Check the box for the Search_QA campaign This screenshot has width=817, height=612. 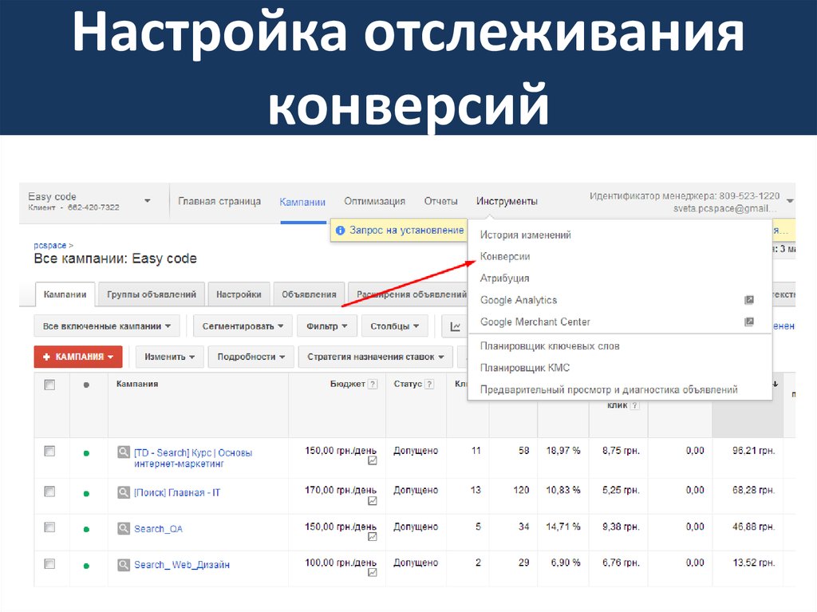(49, 527)
